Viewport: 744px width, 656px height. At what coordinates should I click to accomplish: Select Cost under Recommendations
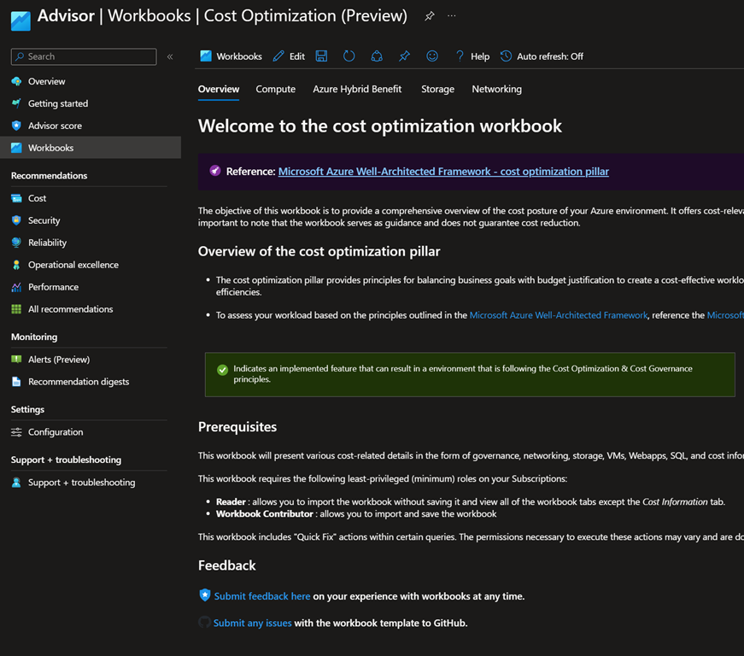pos(37,198)
